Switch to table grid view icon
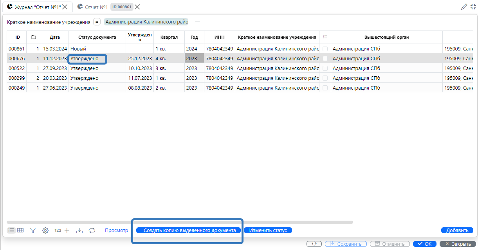This screenshot has height=250, width=478. click(20, 230)
